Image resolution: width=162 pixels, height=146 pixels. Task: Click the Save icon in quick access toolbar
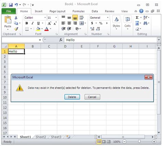pos(11,5)
